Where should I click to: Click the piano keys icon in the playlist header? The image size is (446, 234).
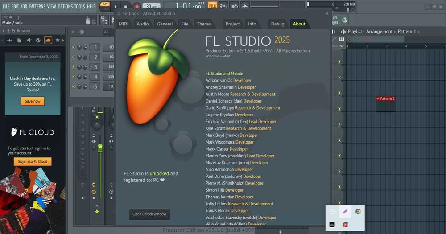[x=342, y=39]
